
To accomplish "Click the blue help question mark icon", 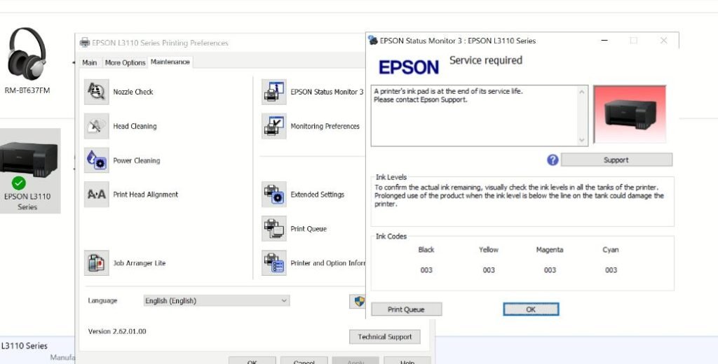I will pos(553,160).
